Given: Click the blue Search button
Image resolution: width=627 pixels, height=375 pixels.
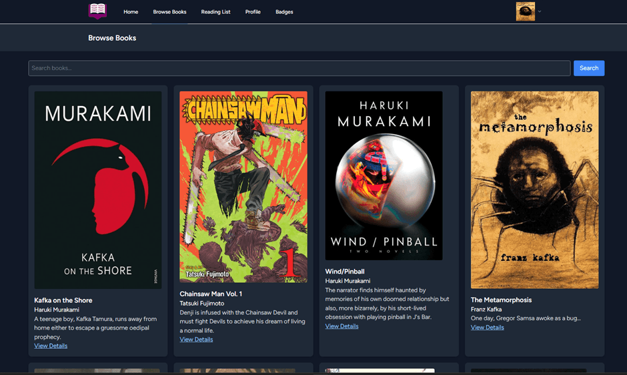Looking at the screenshot, I should pos(589,68).
